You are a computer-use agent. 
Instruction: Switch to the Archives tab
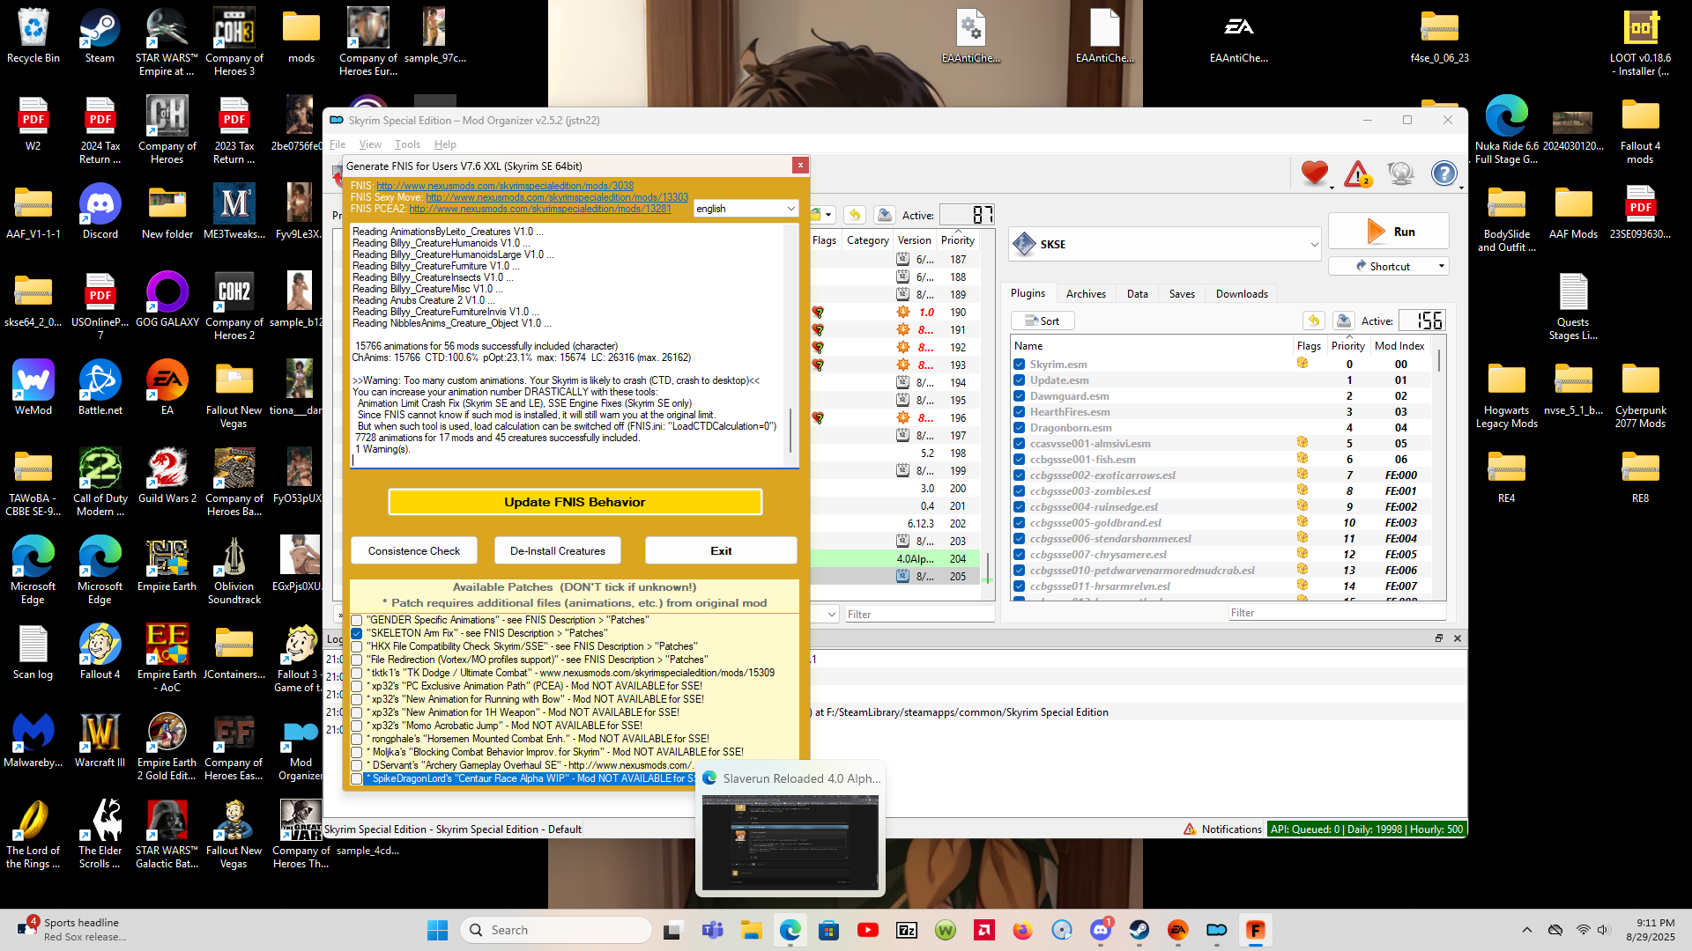click(1086, 294)
